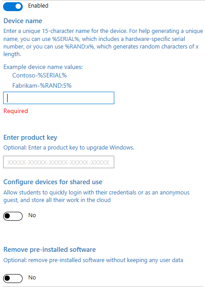This screenshot has height=287, width=205.
Task: Click the Enabled label beside the top toggle
Action: click(x=38, y=6)
